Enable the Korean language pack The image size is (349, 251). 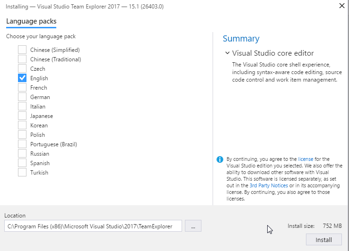tap(22, 125)
